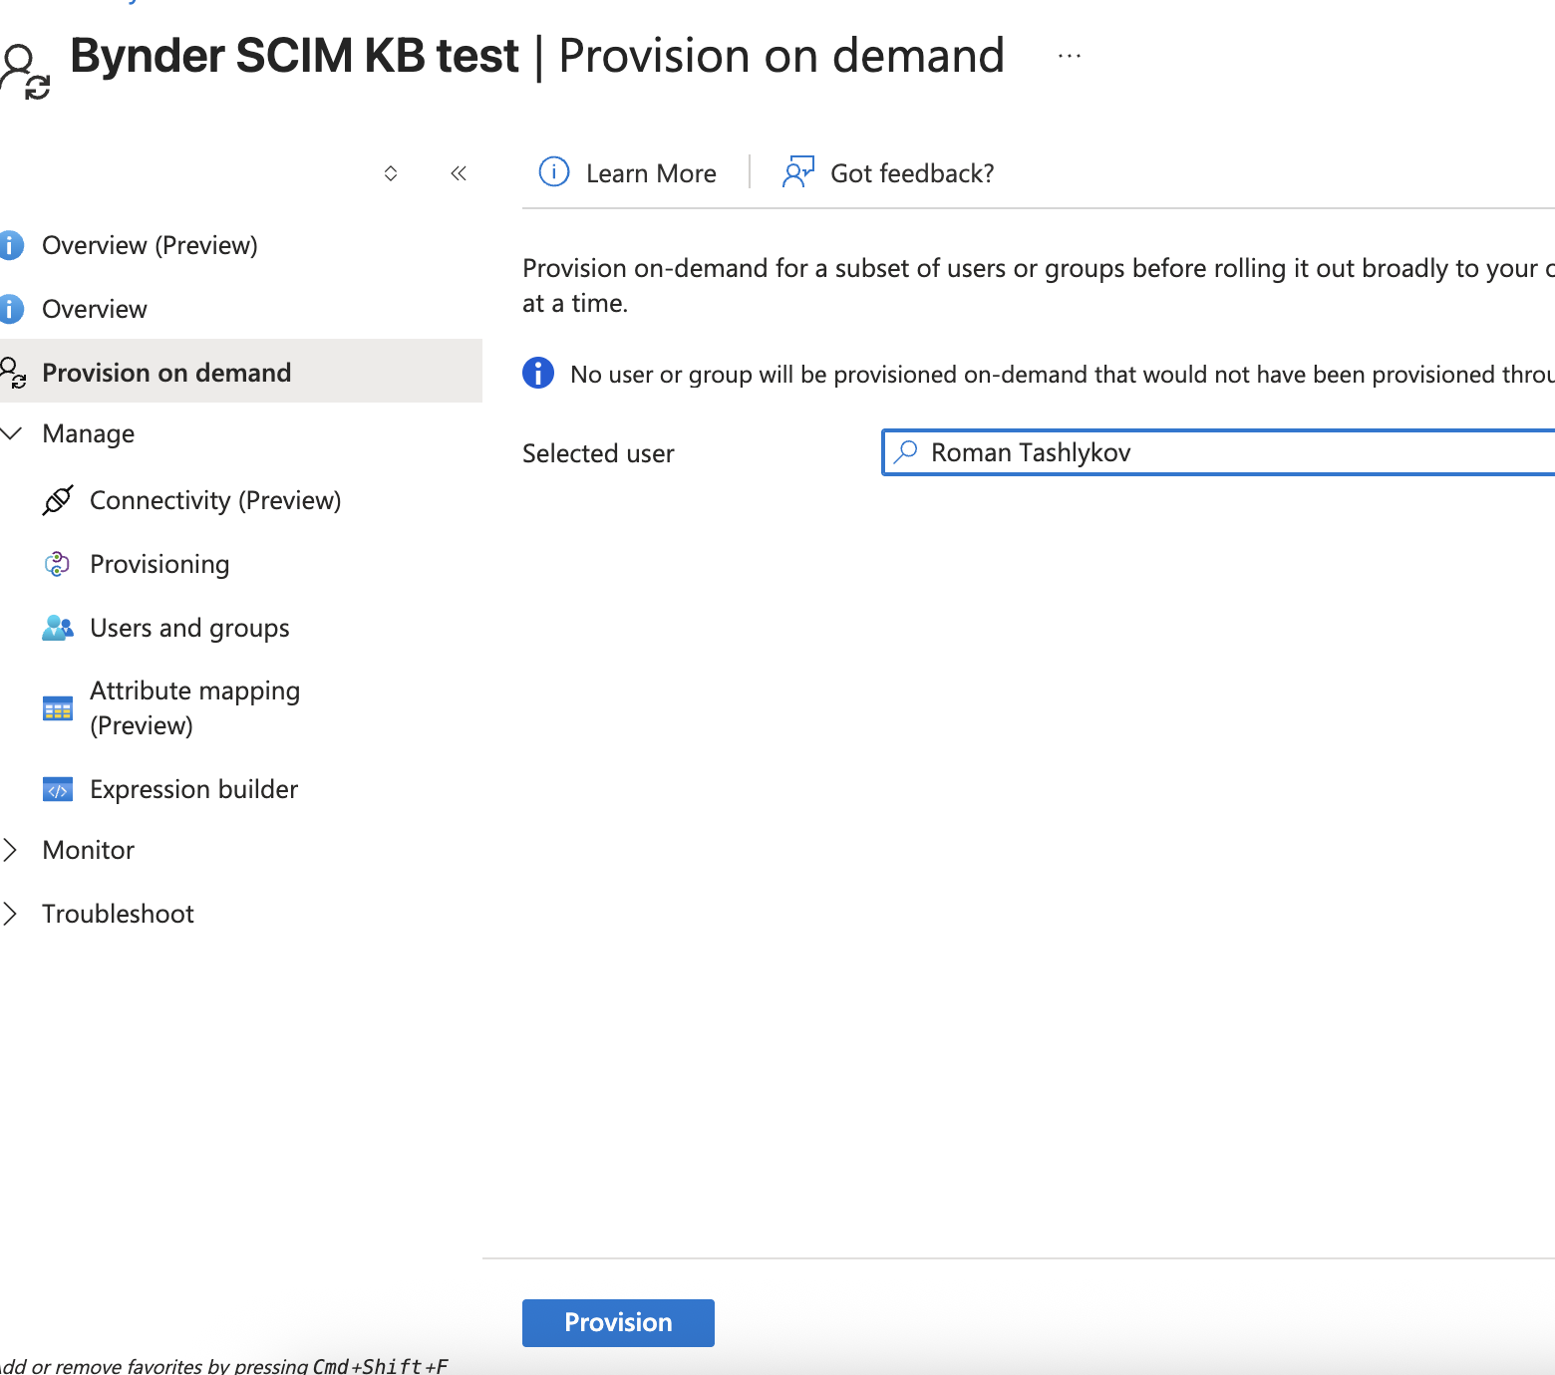Image resolution: width=1555 pixels, height=1375 pixels.
Task: Click Got feedback? link
Action: click(912, 173)
